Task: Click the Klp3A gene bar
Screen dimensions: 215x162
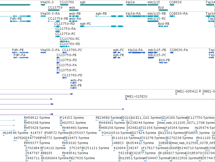Action: pyautogui.click(x=136, y=5)
